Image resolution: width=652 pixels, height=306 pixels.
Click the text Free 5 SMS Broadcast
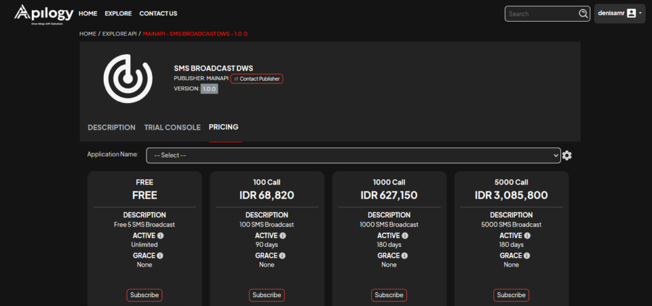tap(145, 225)
